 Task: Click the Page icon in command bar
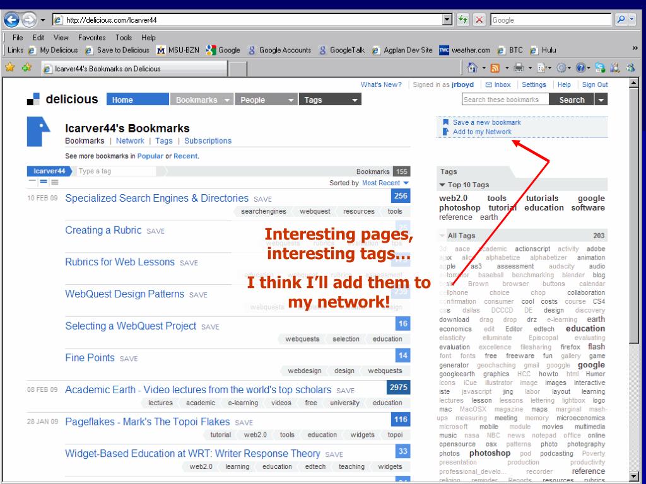click(x=541, y=68)
